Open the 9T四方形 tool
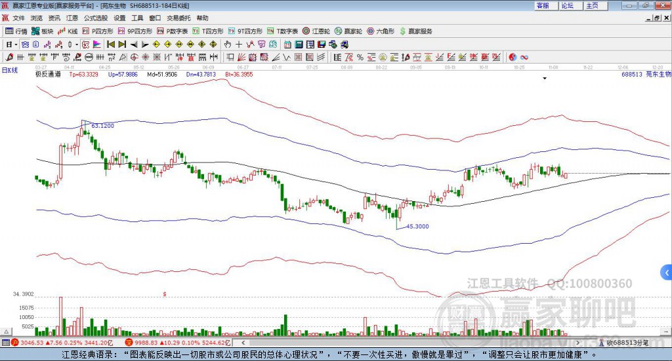Viewport: 672px width, 361px height. (245, 31)
